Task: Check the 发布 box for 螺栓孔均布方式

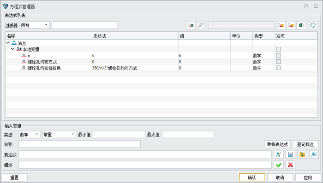Action: pos(279,62)
